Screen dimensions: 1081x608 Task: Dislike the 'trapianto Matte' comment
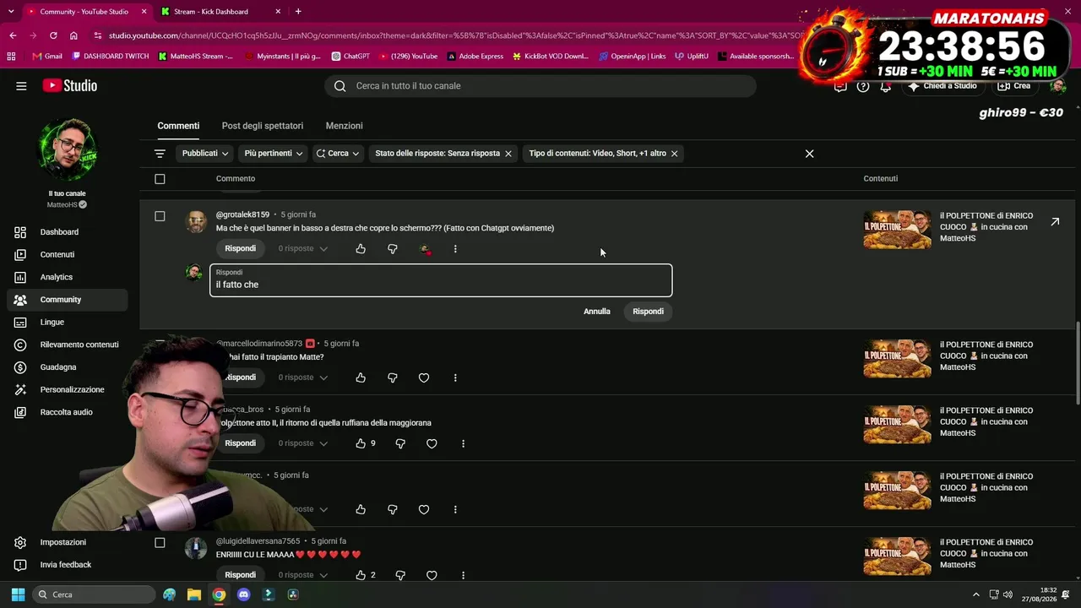pyautogui.click(x=392, y=377)
